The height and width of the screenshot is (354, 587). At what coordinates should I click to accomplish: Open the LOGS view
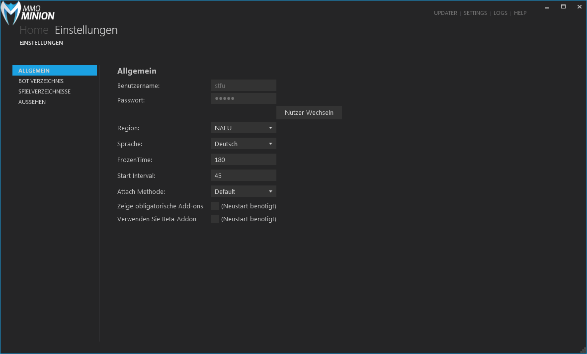click(x=500, y=13)
